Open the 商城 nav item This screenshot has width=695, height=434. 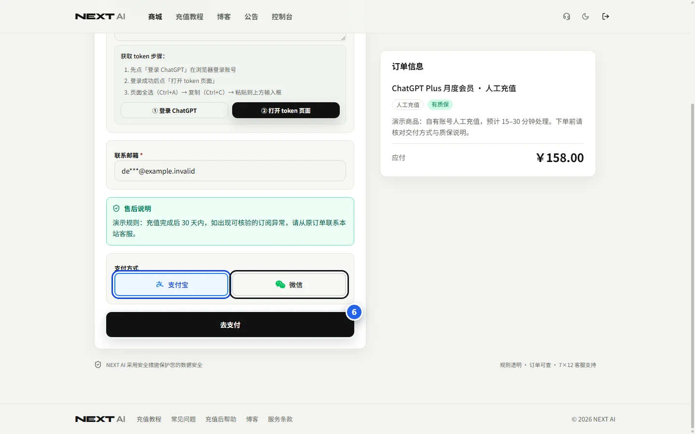pyautogui.click(x=155, y=17)
